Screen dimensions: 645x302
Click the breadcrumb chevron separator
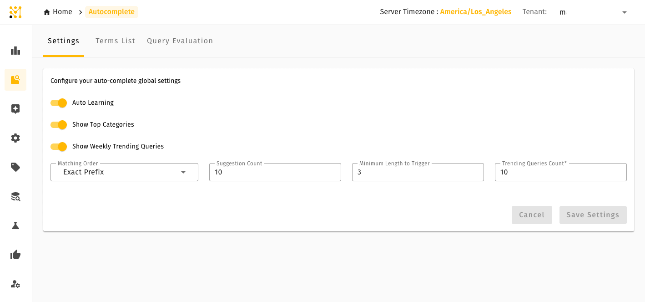[x=81, y=12]
